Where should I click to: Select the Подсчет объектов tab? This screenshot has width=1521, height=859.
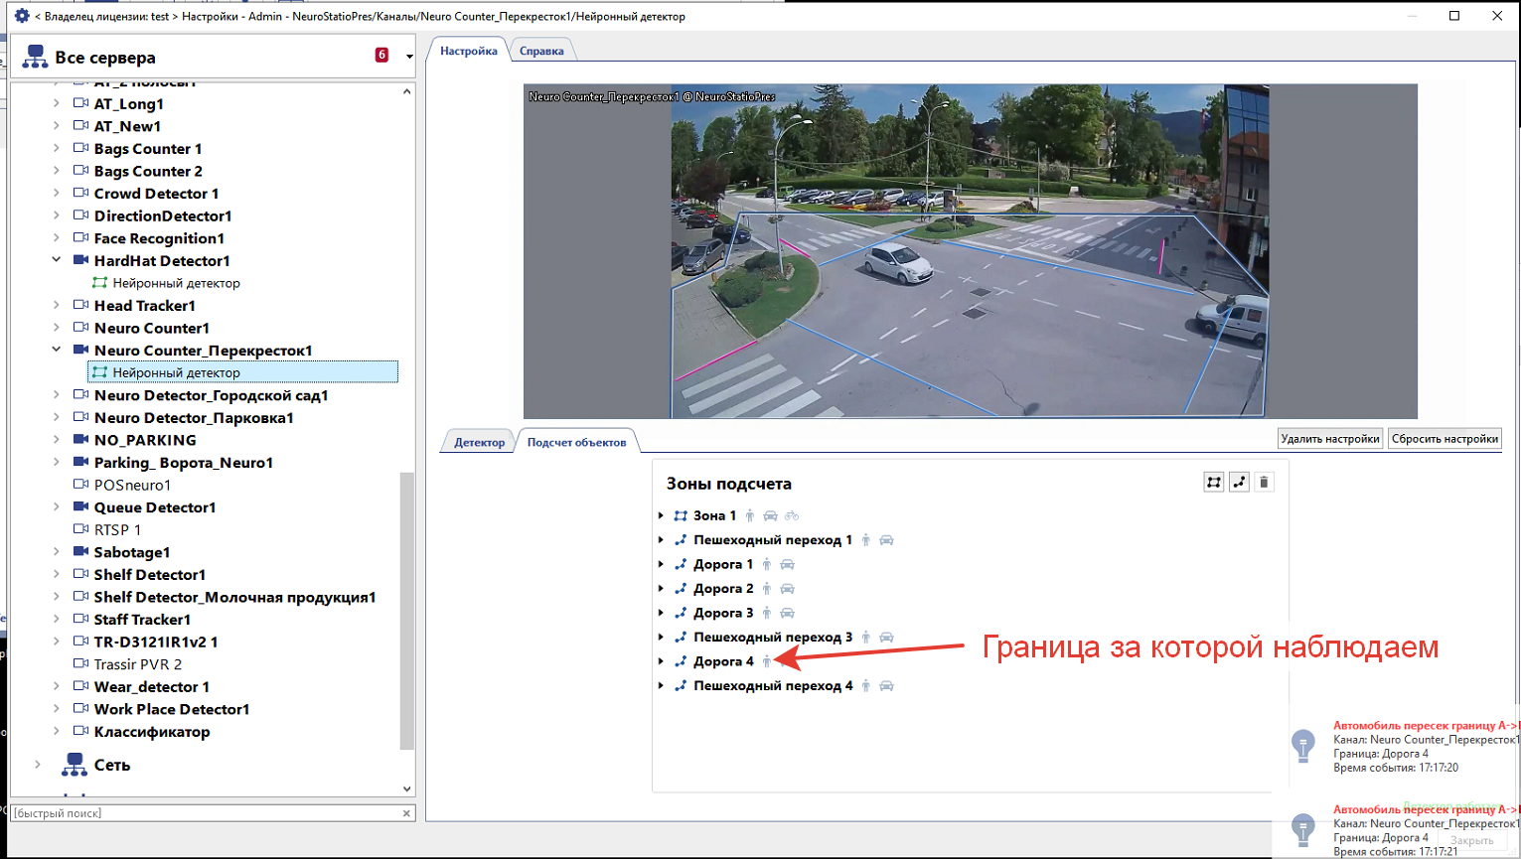(576, 443)
